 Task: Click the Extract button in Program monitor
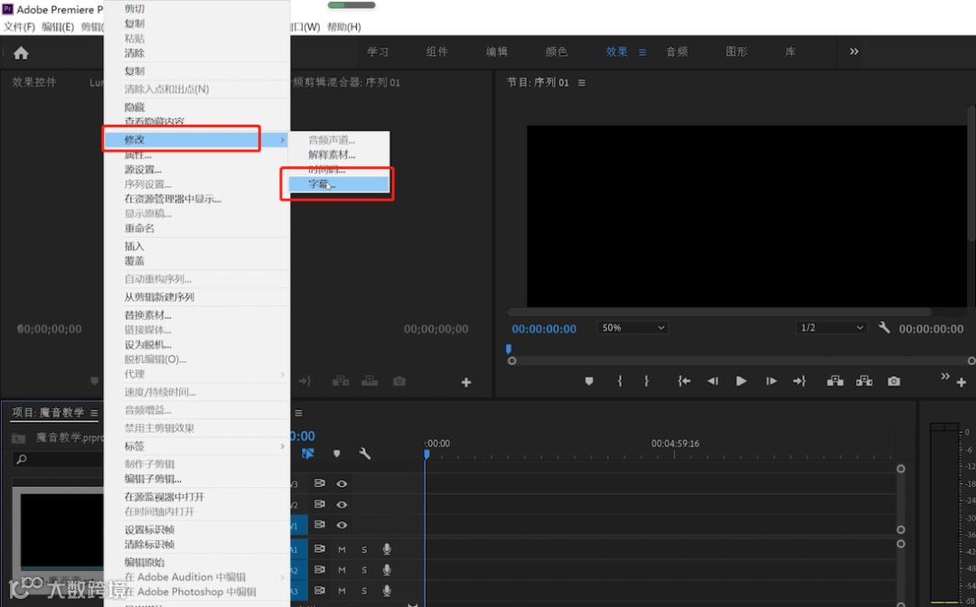tap(864, 381)
